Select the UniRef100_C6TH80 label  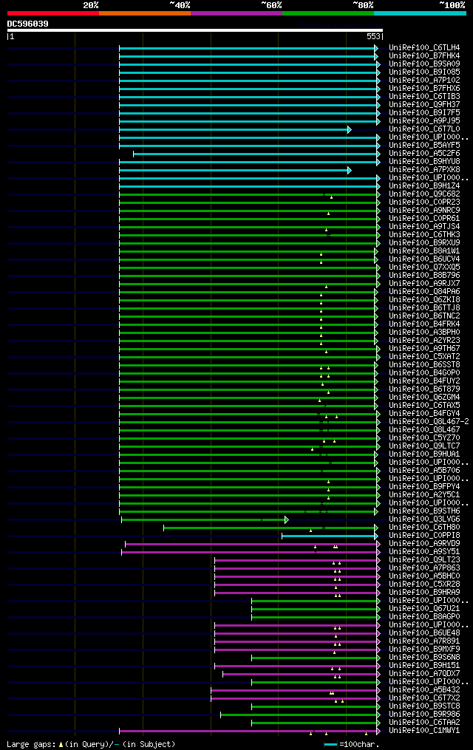point(424,528)
